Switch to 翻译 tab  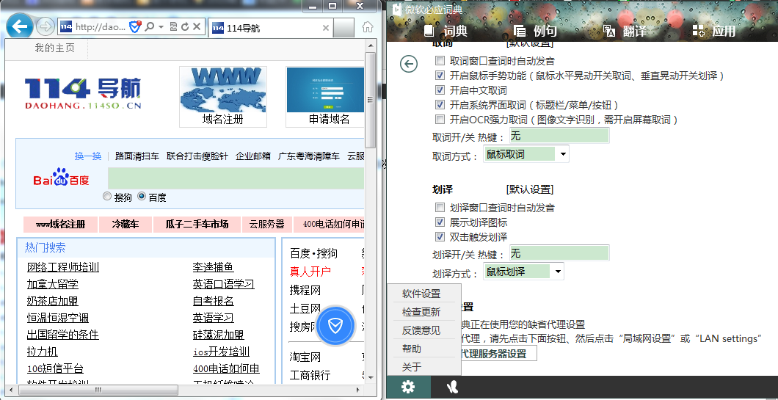click(x=625, y=31)
